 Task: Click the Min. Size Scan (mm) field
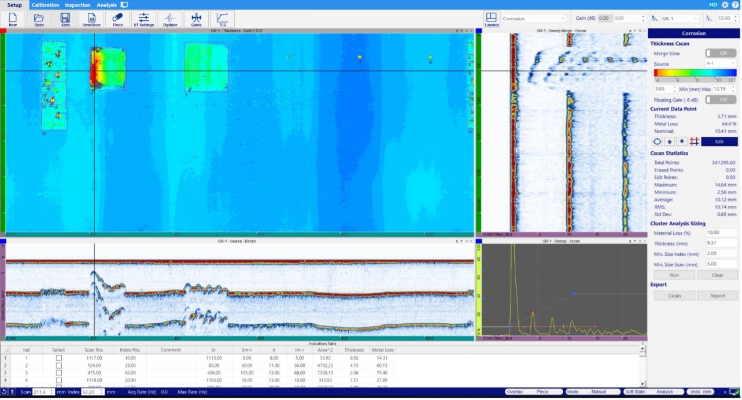point(721,264)
